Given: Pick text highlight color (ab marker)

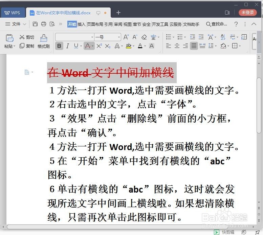Looking at the screenshot, I should (x=129, y=46).
